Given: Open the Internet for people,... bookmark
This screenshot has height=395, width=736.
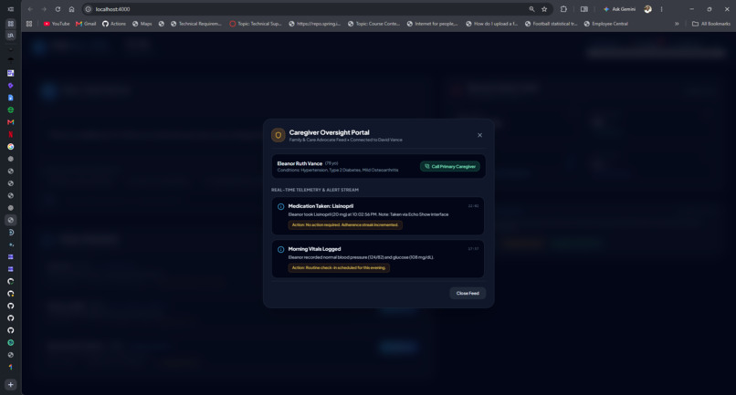Looking at the screenshot, I should click(x=432, y=24).
